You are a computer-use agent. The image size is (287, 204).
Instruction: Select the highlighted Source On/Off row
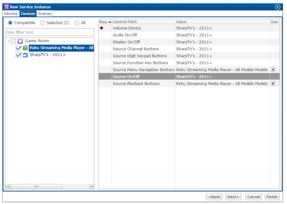coord(189,77)
